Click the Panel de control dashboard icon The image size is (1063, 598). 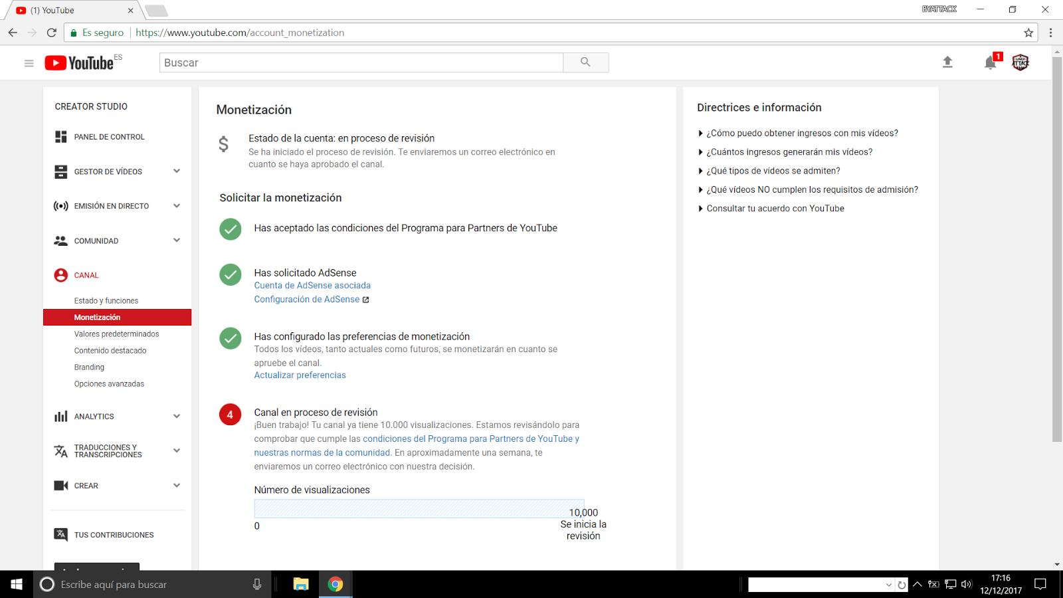pos(61,137)
